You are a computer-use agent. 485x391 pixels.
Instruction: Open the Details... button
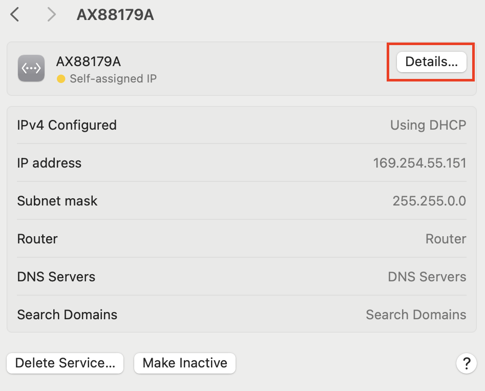432,61
